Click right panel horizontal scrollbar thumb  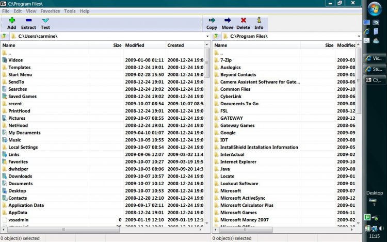coord(246,230)
